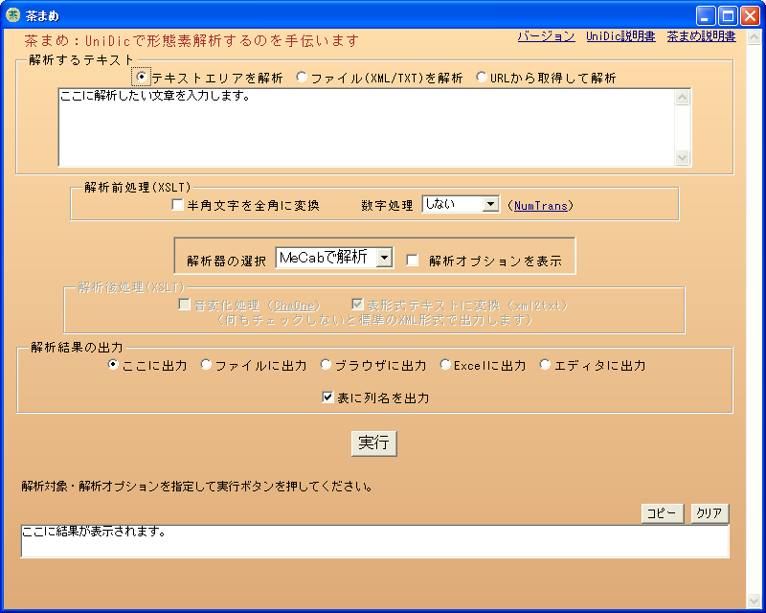Click inside the analysis text input area
This screenshot has height=613, width=766.
click(364, 129)
